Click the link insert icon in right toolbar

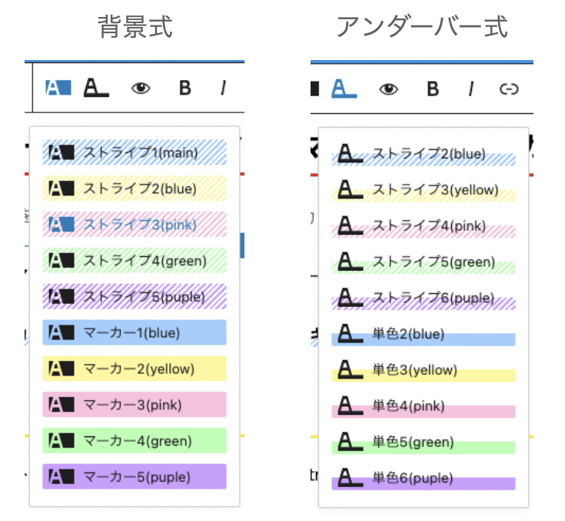[x=508, y=89]
